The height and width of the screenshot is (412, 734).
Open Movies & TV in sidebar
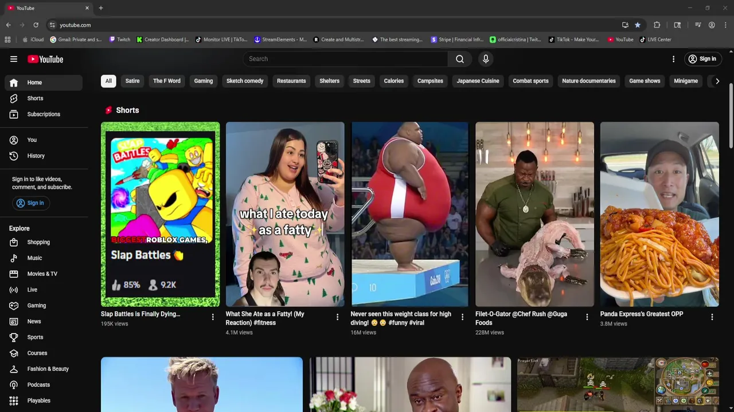coord(44,274)
